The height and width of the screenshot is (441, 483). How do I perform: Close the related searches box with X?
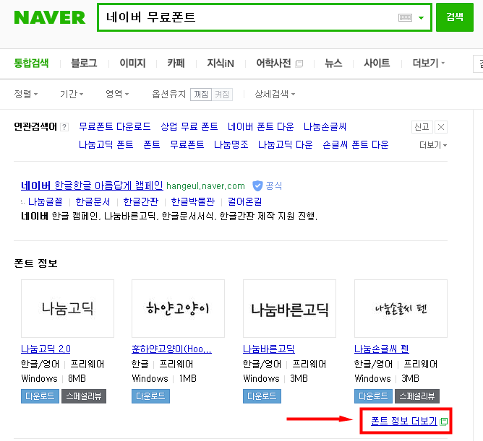tap(441, 127)
